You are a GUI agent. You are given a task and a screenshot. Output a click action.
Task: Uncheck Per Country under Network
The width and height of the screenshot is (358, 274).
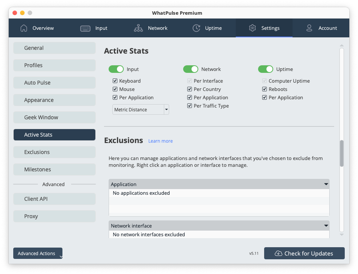189,89
